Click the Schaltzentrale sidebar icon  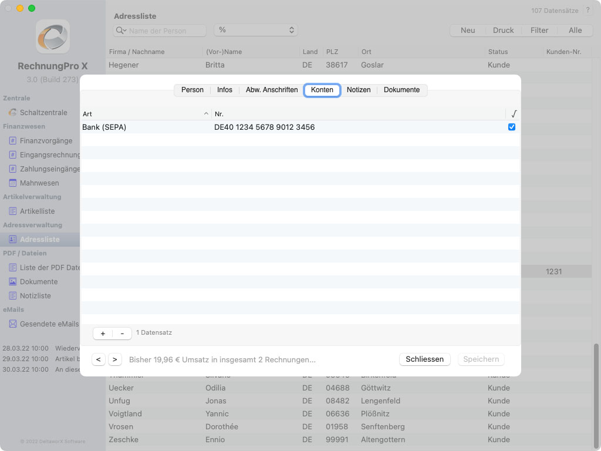point(12,112)
